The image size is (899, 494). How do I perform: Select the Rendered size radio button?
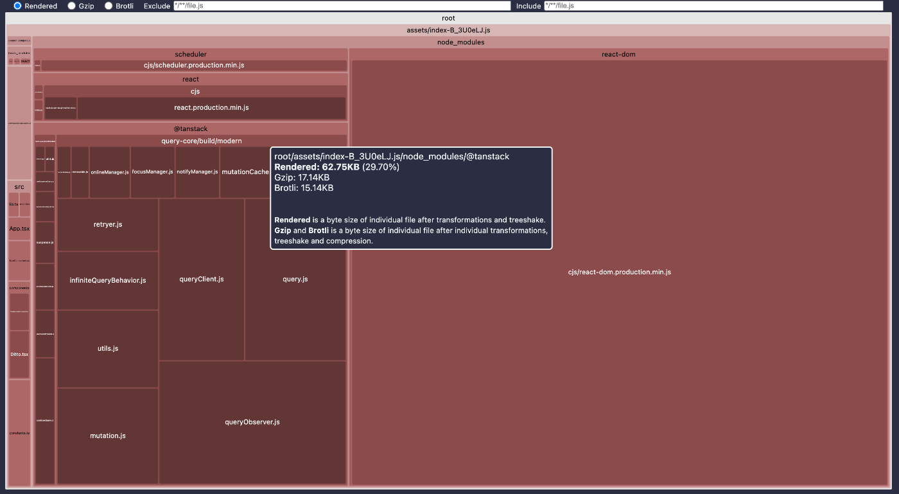click(17, 6)
